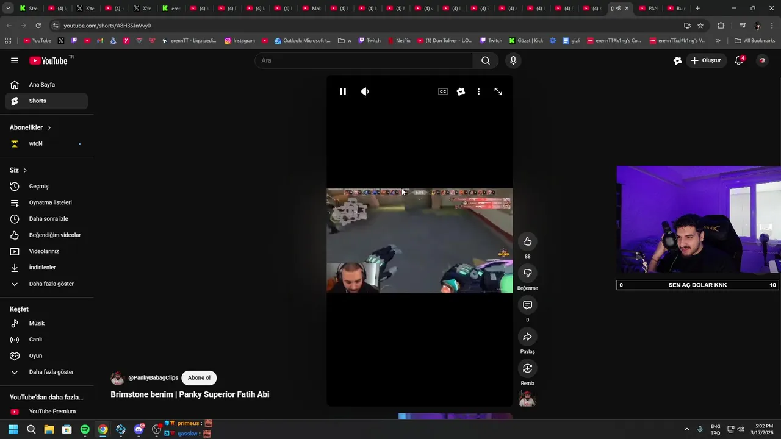
Task: Open the Oluştur create button
Action: pos(706,60)
